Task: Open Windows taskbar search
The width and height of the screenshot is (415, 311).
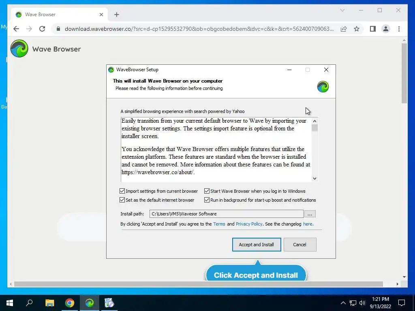Action: 29,303
